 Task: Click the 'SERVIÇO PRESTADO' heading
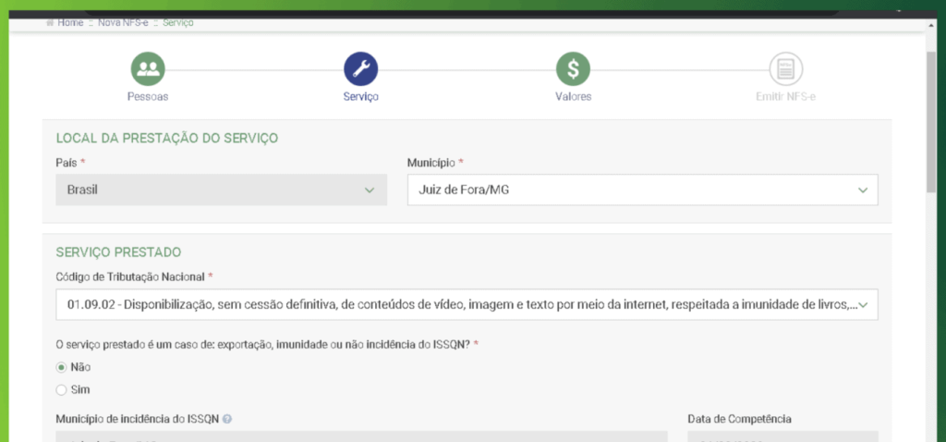coord(118,252)
